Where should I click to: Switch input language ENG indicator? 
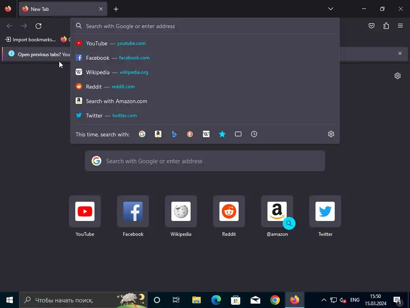tap(355, 300)
